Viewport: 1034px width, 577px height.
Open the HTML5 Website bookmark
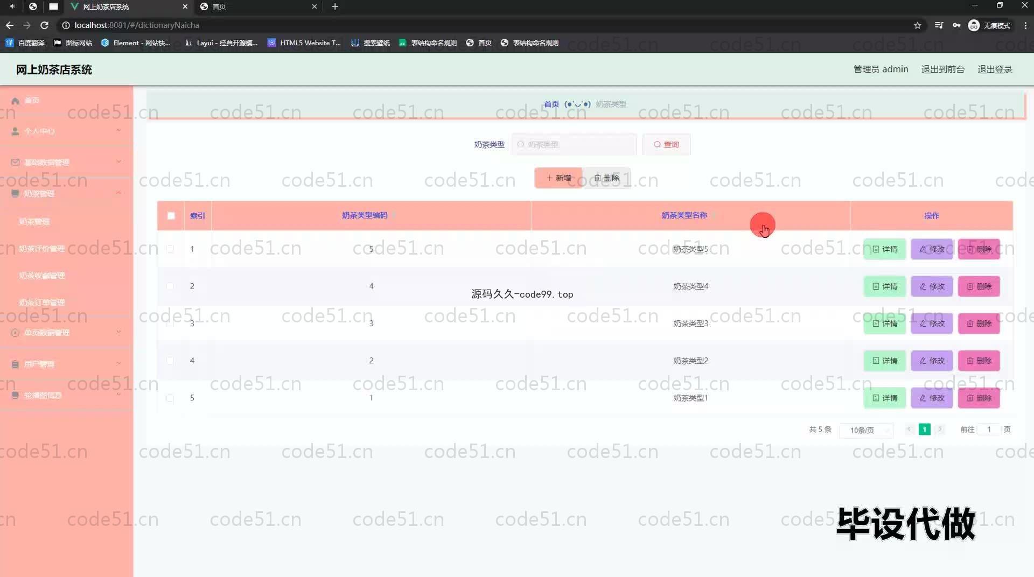point(304,43)
